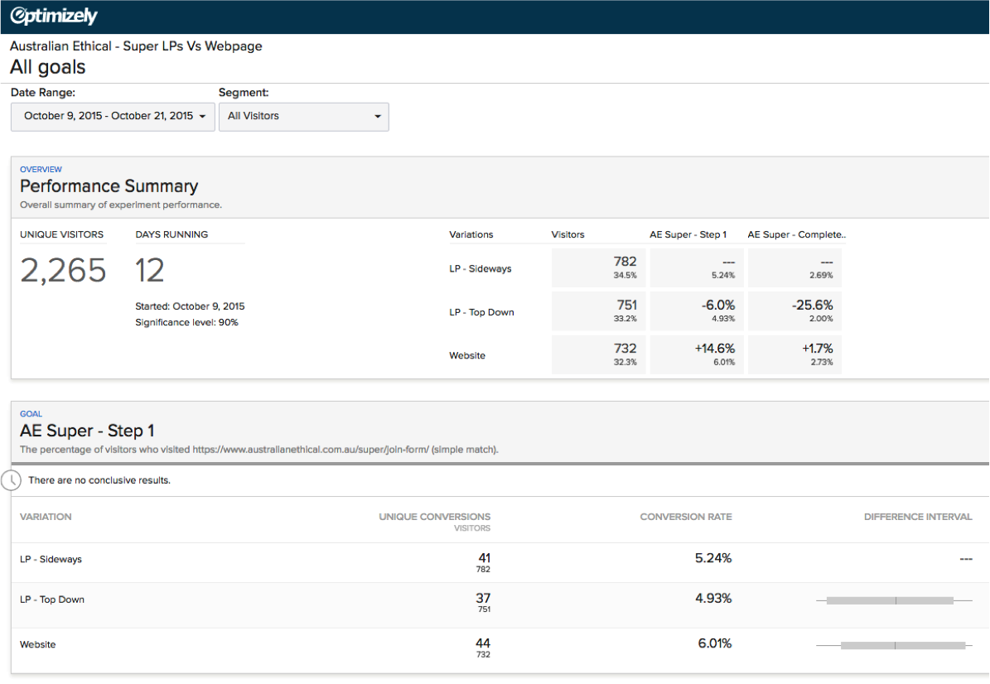Click the clock icon beside no conclusive results
This screenshot has width=990, height=684.
coord(11,480)
